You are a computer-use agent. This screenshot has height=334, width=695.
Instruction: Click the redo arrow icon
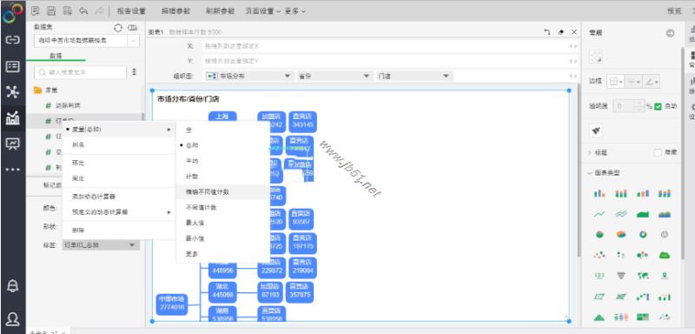[x=99, y=11]
